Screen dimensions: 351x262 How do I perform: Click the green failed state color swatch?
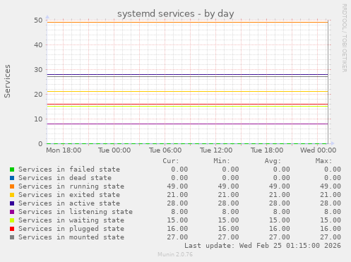click(x=12, y=169)
